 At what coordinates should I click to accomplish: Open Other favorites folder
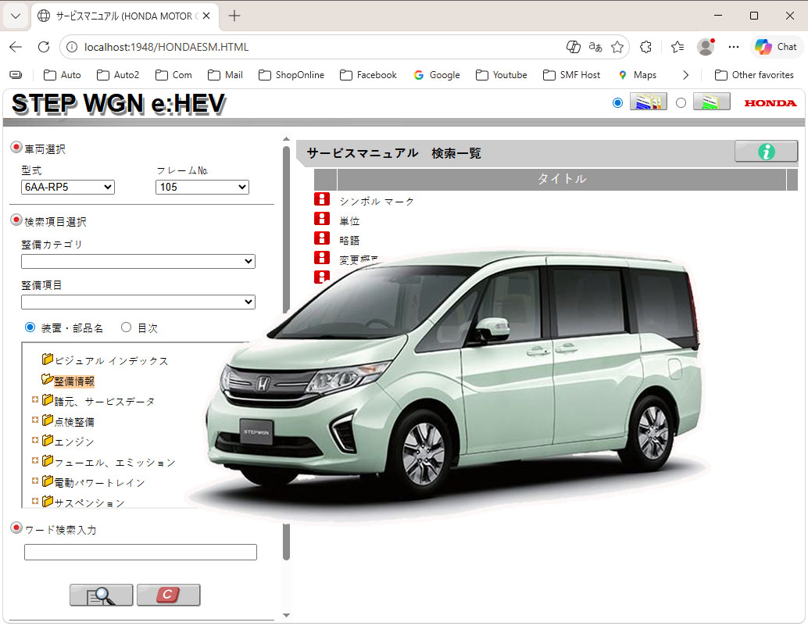754,75
